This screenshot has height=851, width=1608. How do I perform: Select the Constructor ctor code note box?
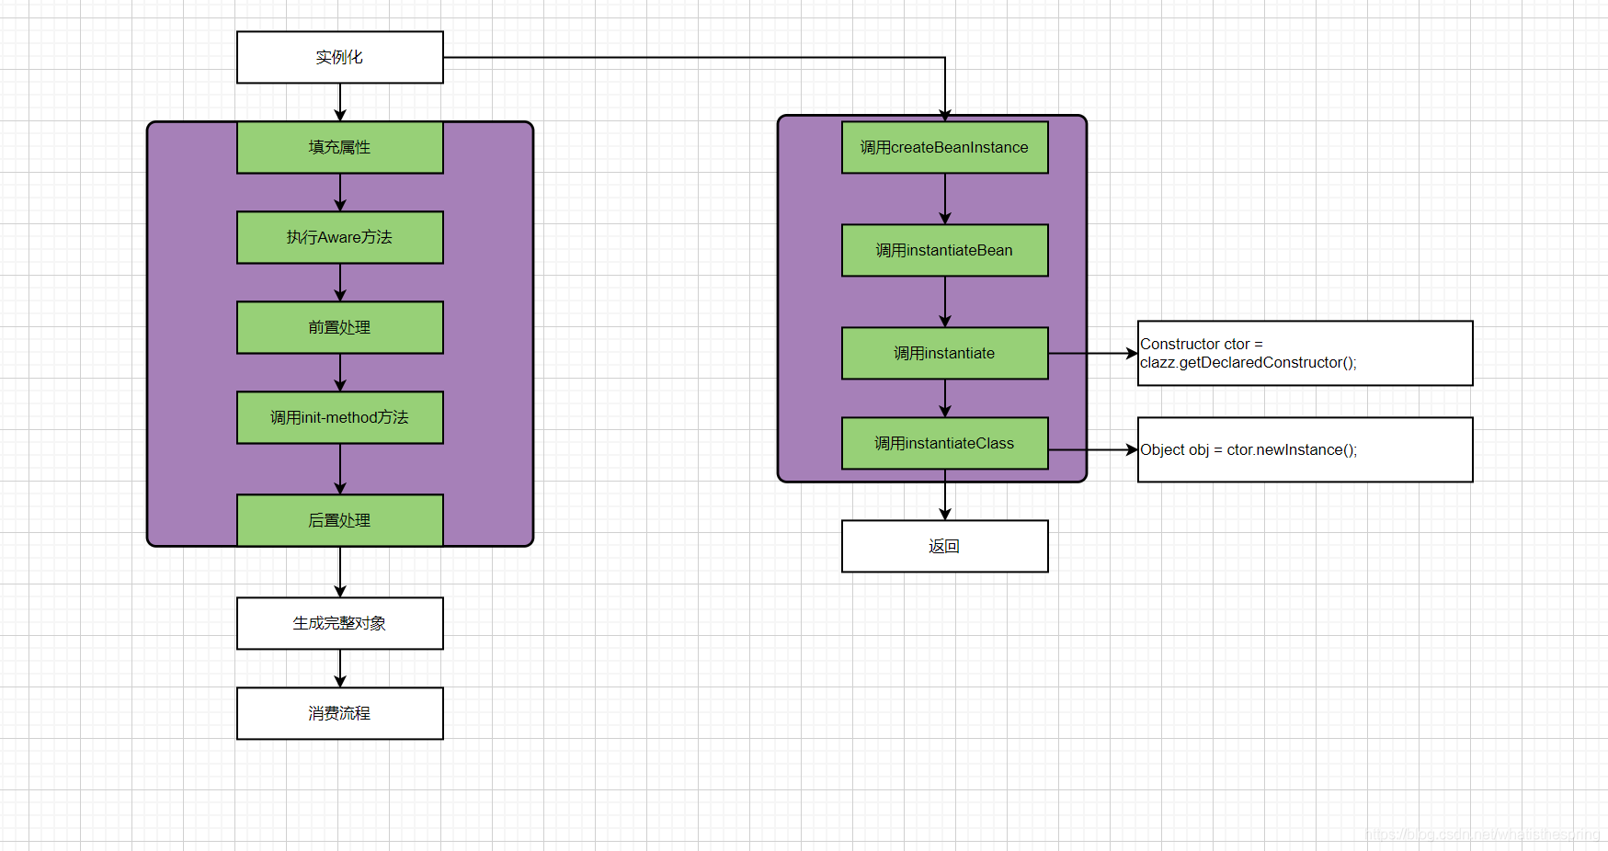click(x=1306, y=353)
